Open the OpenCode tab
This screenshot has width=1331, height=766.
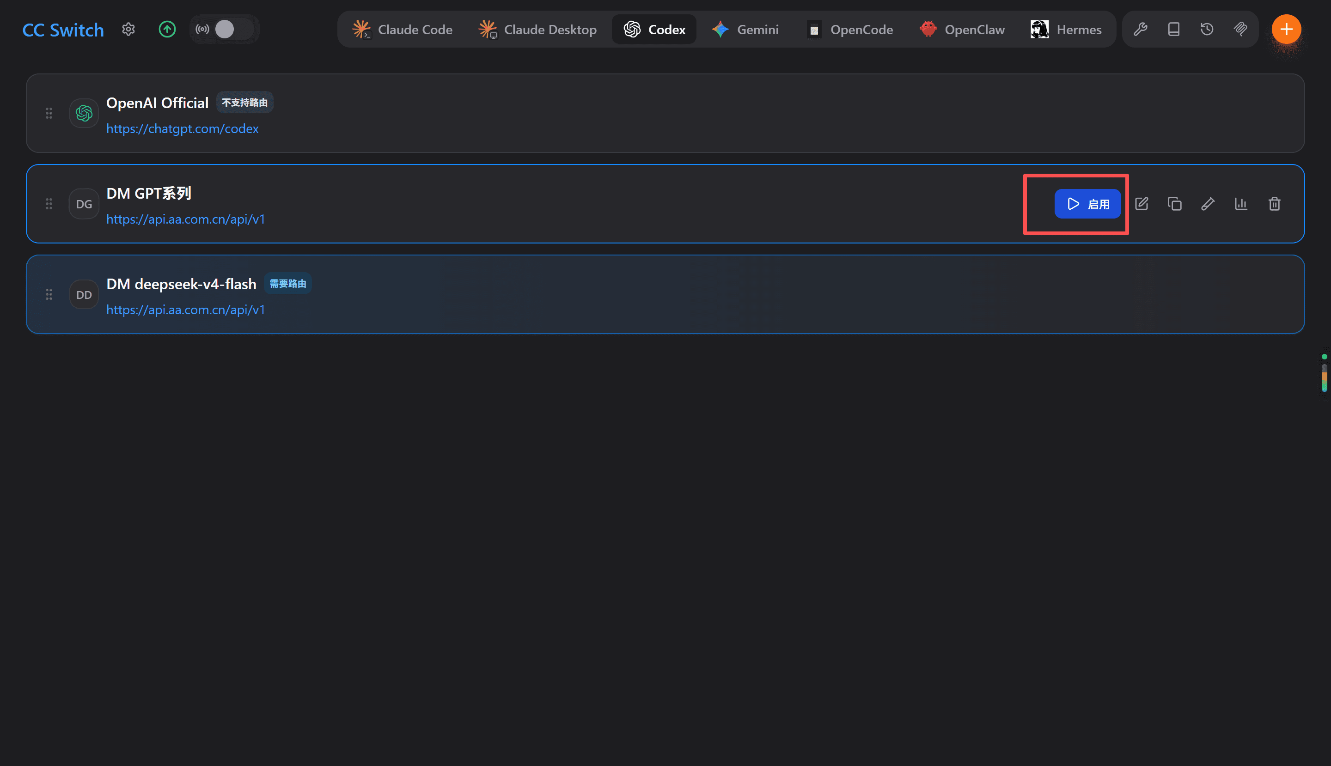click(x=850, y=30)
